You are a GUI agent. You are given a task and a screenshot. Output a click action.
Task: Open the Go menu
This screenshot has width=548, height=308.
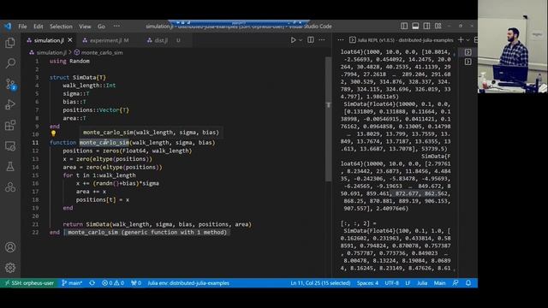[101, 27]
